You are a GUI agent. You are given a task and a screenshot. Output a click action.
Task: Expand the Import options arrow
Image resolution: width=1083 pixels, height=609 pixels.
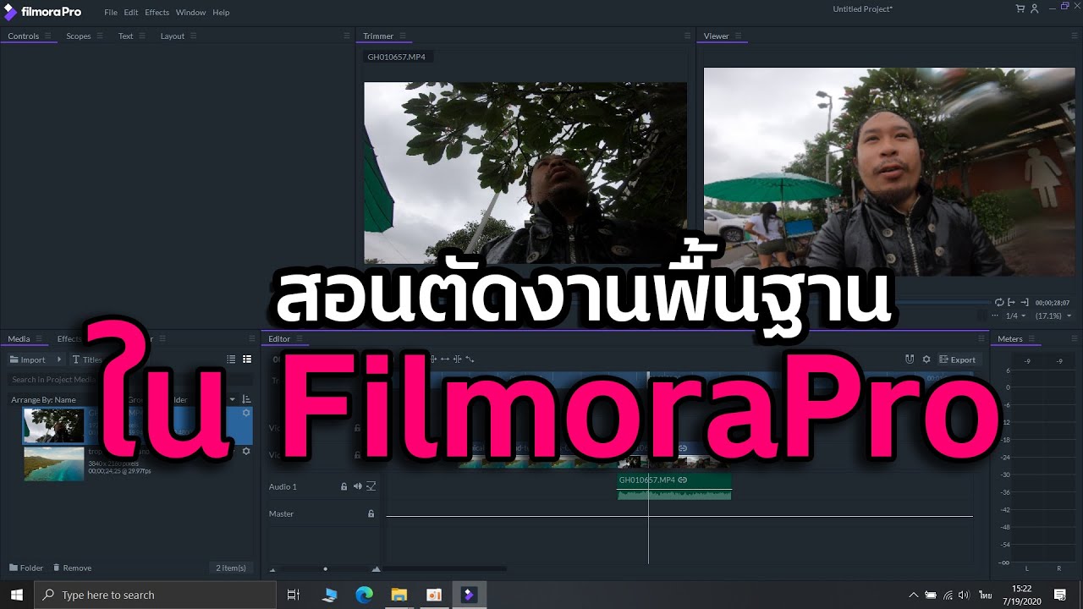point(59,359)
